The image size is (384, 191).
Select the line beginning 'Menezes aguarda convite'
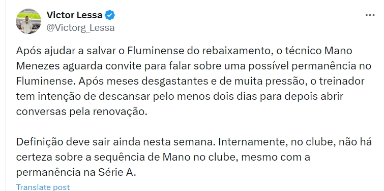point(193,66)
